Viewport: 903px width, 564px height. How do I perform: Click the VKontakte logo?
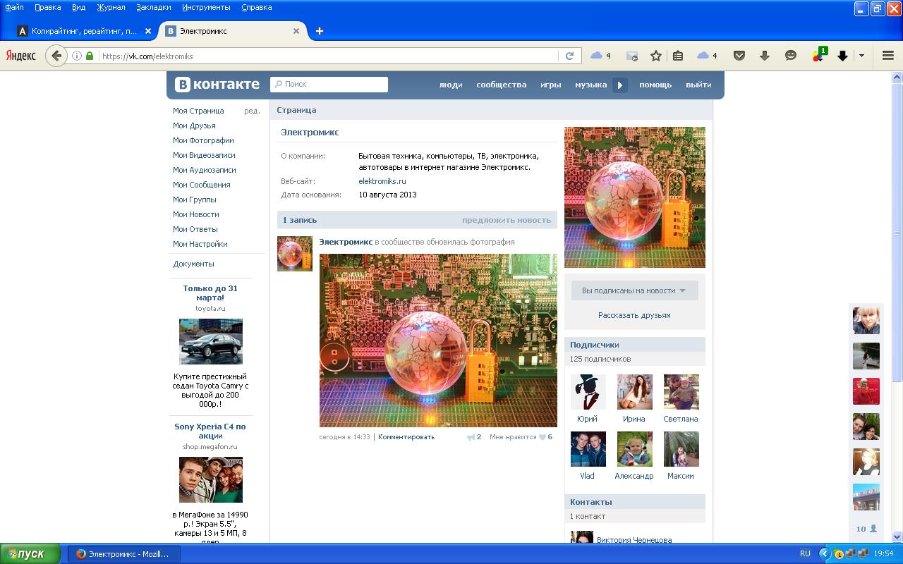(x=217, y=85)
